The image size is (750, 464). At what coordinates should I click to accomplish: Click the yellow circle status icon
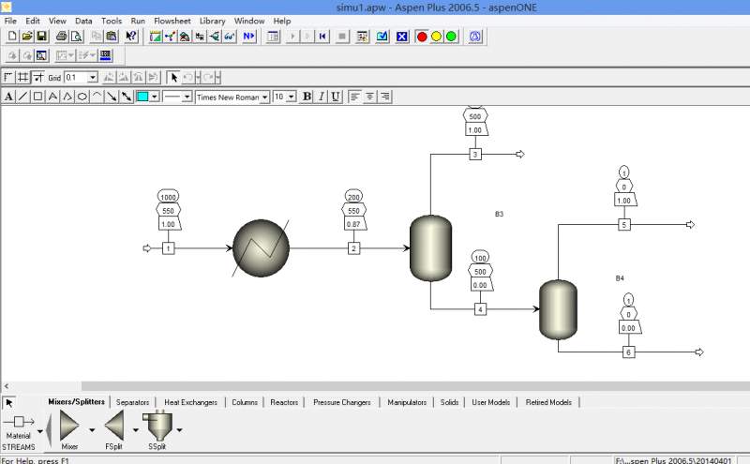436,37
